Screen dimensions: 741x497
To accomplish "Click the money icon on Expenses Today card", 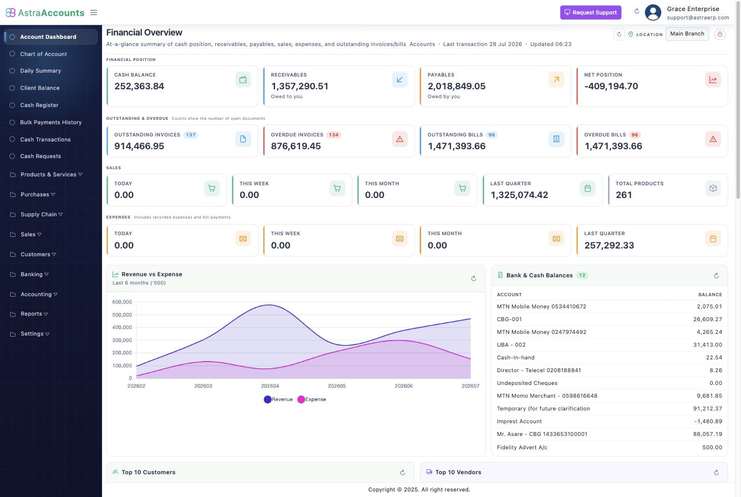I will coord(243,239).
